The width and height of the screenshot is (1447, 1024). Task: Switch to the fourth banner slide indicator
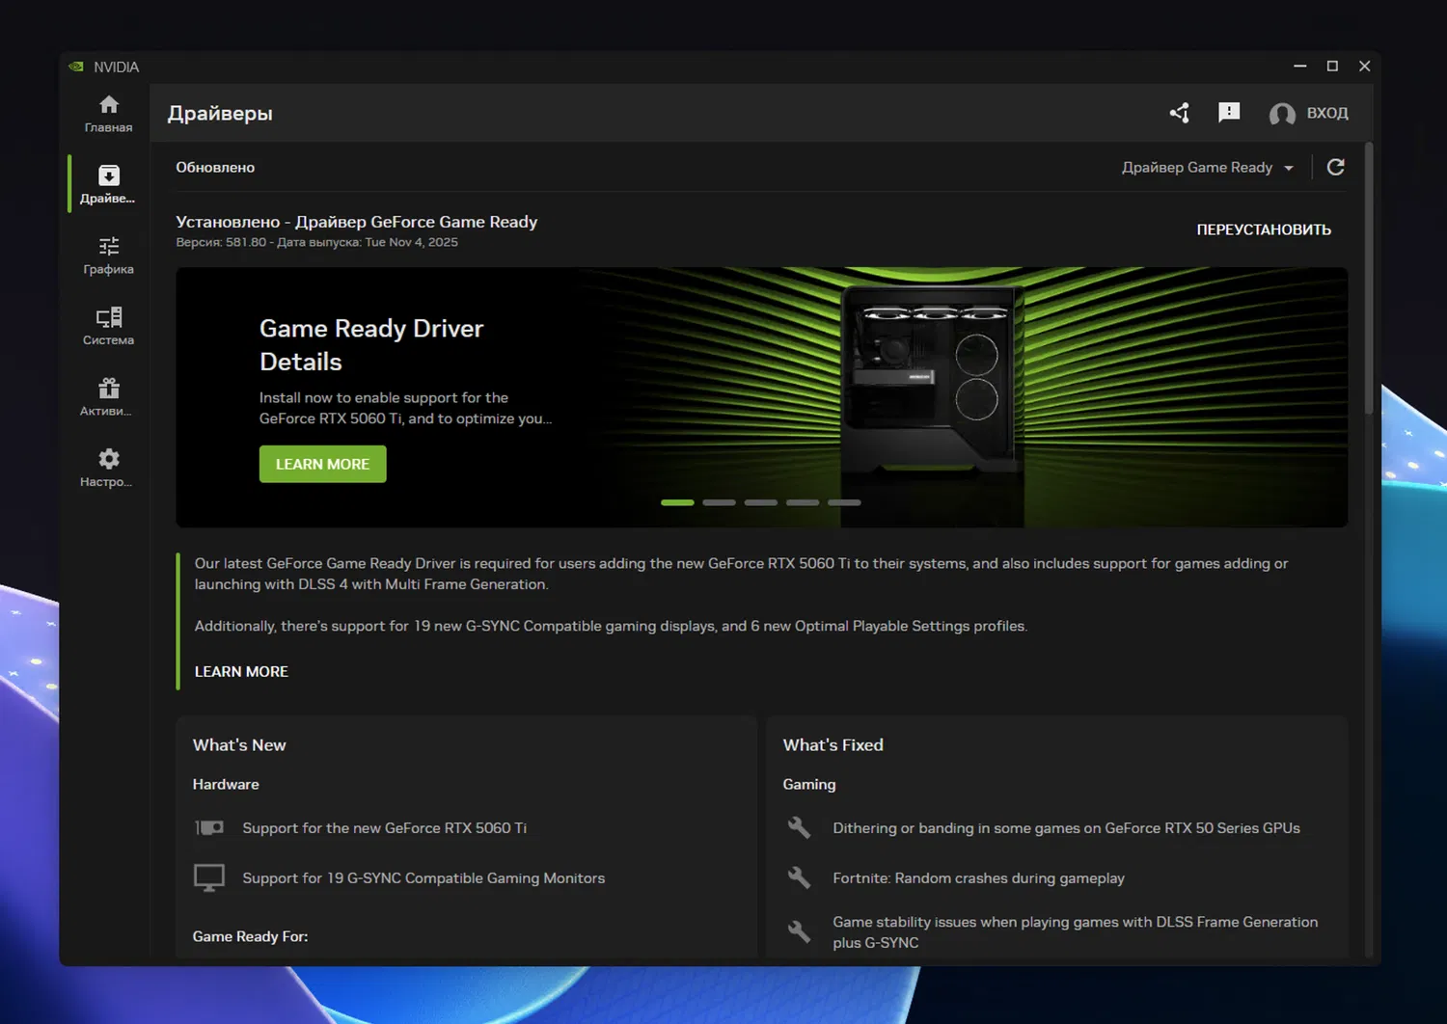click(x=803, y=502)
